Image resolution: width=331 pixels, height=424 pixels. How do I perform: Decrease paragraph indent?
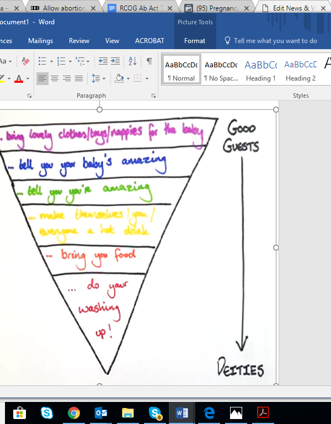click(x=103, y=61)
